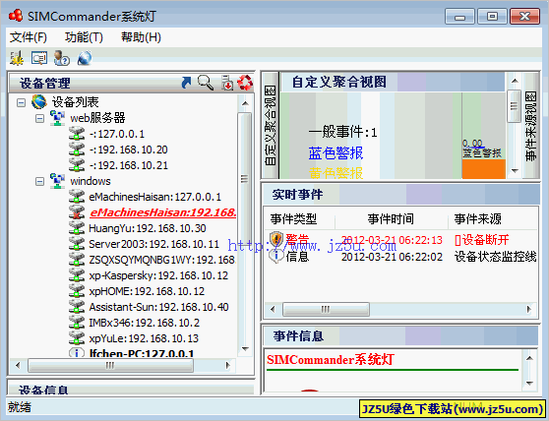549x421 pixels.
Task: Click the SIMCommander app icon in title bar
Action: (16, 16)
